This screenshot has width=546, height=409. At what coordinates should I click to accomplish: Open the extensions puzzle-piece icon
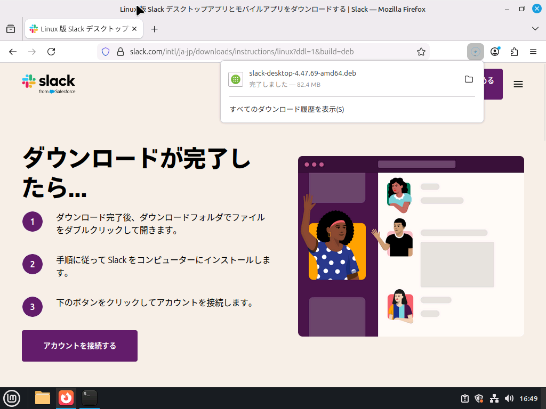pos(513,52)
